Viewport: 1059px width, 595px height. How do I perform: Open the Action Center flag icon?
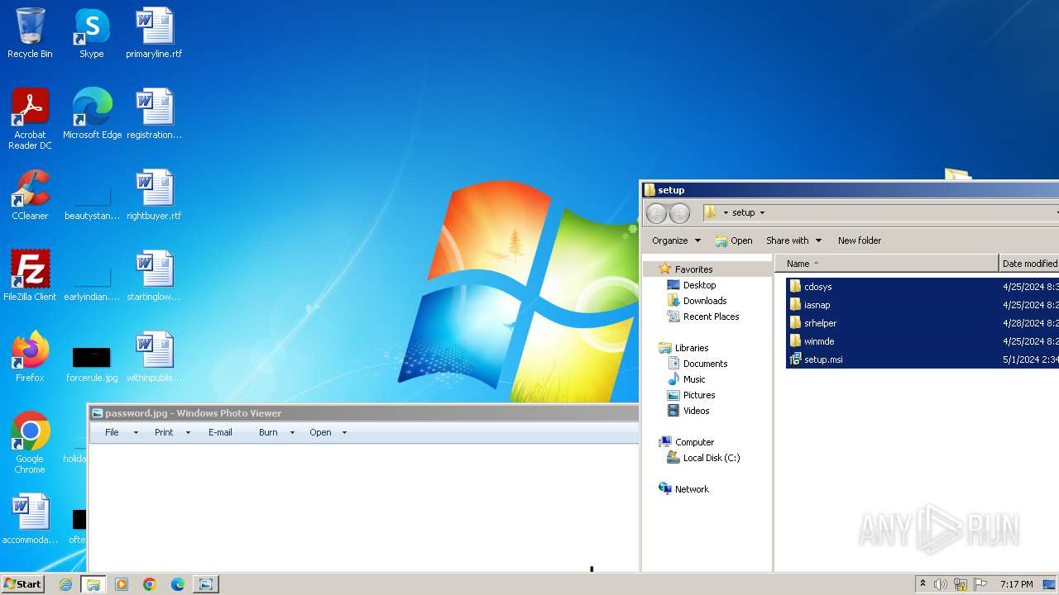click(x=980, y=584)
